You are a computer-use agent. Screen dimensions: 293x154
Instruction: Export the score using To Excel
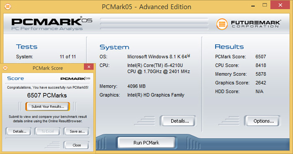[x=47, y=131]
